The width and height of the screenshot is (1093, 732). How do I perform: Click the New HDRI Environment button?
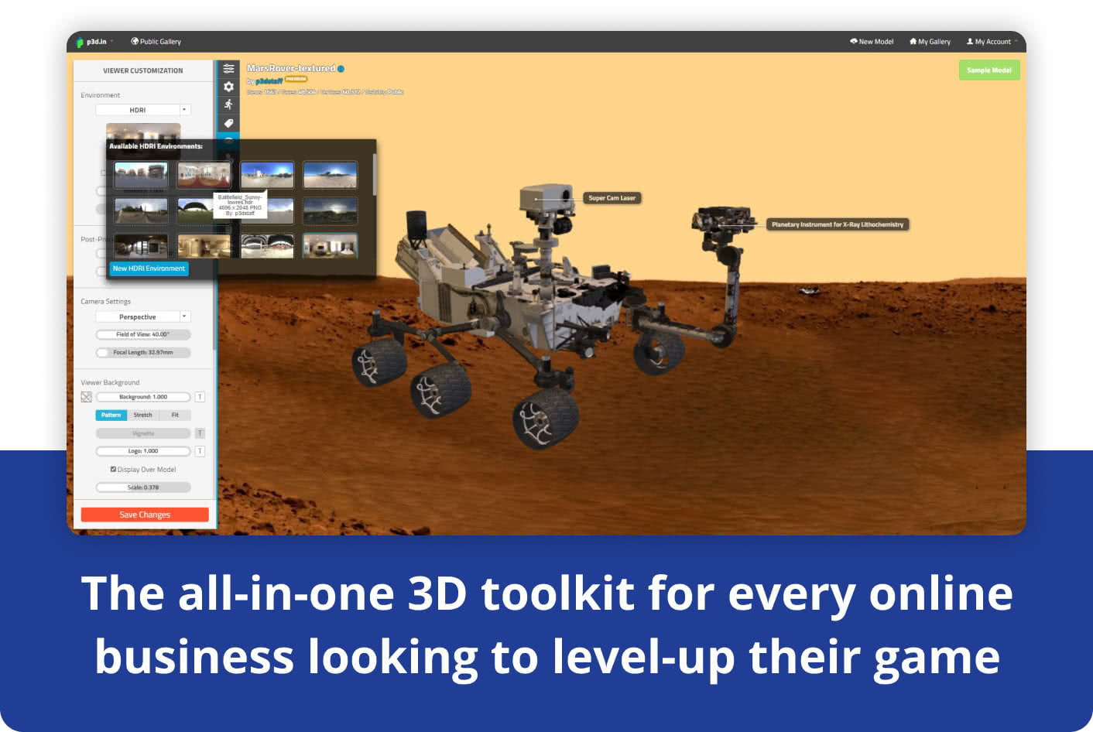tap(149, 269)
